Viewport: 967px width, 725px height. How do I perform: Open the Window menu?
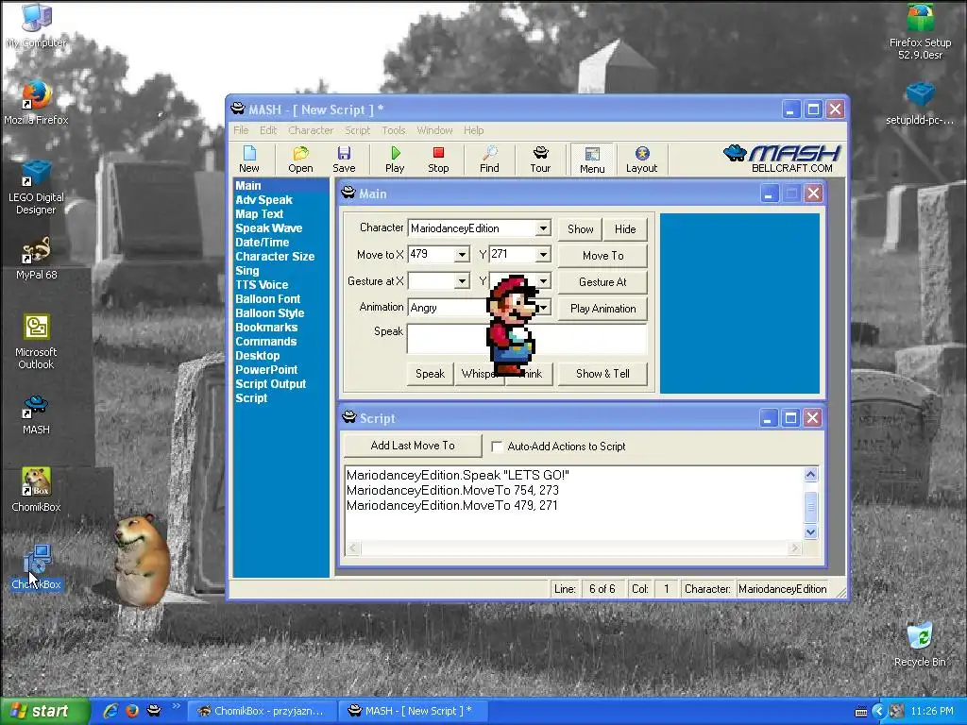coord(434,130)
